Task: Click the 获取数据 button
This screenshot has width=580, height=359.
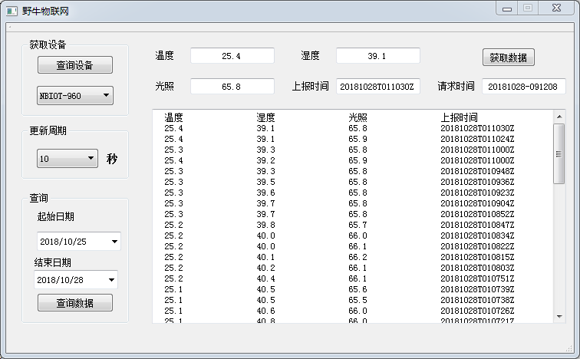Action: [x=508, y=58]
